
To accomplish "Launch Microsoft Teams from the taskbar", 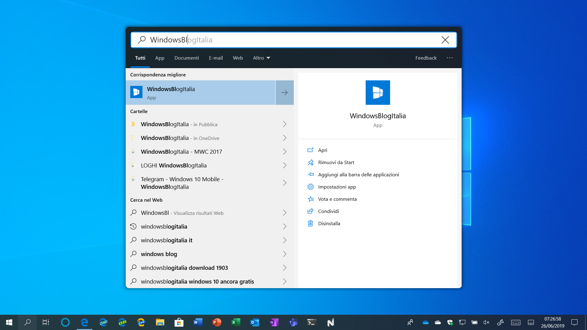I will [293, 322].
